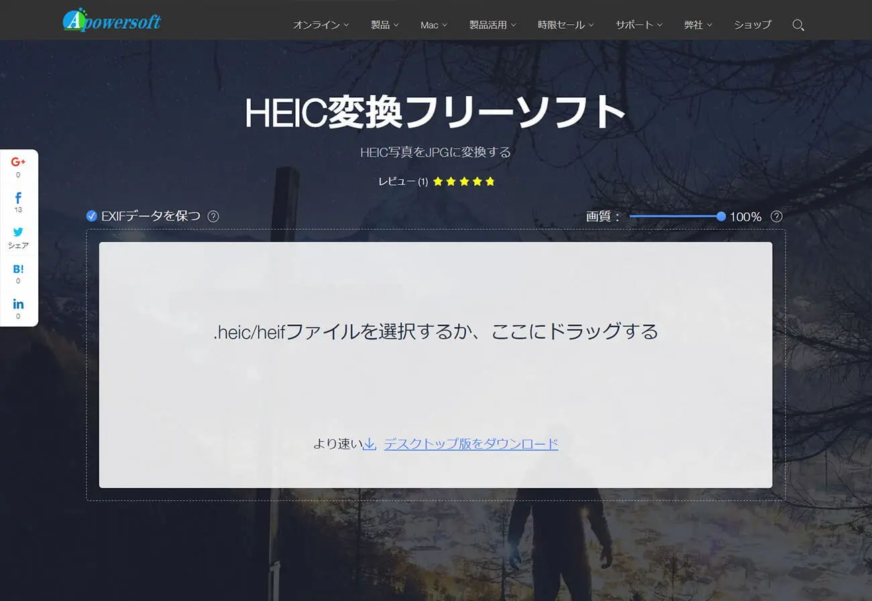Image resolution: width=872 pixels, height=601 pixels.
Task: Click the HEIC写真をJPGに変換する subtitle
Action: pos(435,152)
